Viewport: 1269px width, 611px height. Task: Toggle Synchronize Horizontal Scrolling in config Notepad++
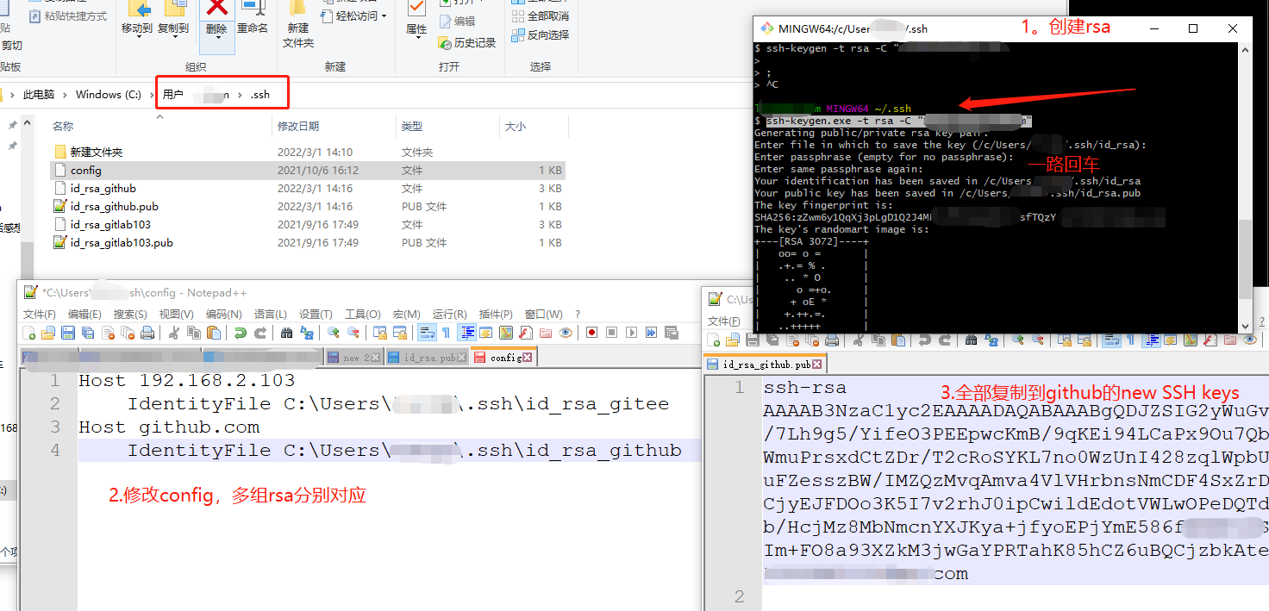click(x=399, y=333)
